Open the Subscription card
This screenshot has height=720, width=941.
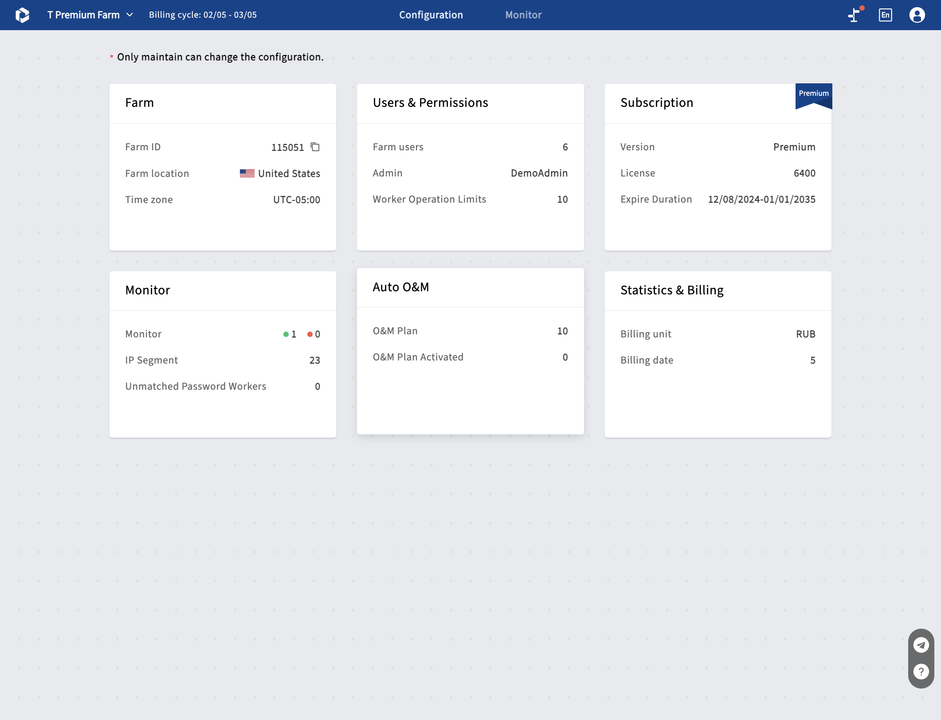(x=718, y=167)
